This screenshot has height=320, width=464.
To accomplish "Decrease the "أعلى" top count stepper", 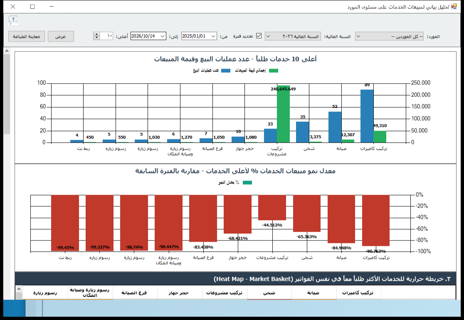I will click(96, 38).
